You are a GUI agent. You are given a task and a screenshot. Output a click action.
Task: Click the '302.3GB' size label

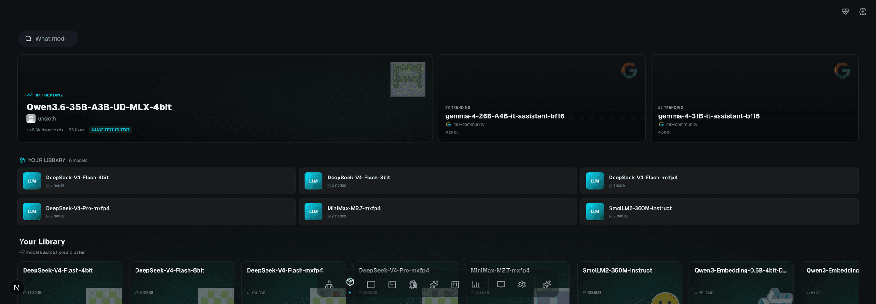146,293
